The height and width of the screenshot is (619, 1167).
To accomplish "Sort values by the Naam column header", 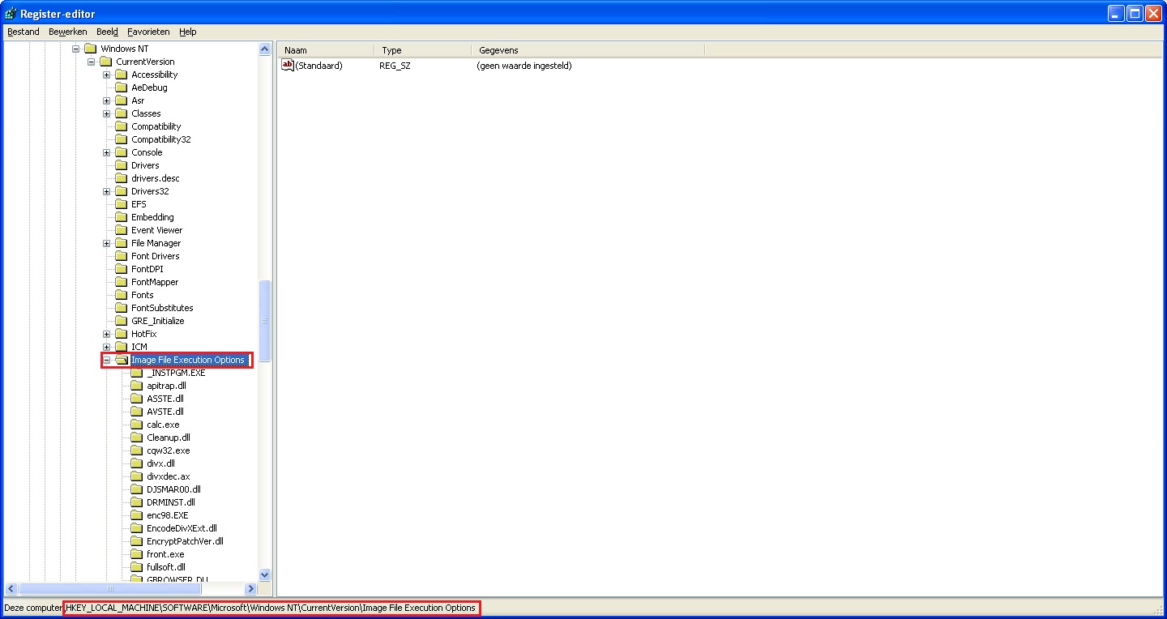I will tap(326, 50).
